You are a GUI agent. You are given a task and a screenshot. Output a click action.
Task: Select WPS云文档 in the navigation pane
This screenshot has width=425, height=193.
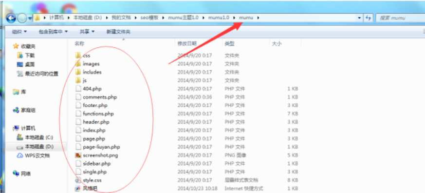coord(33,155)
